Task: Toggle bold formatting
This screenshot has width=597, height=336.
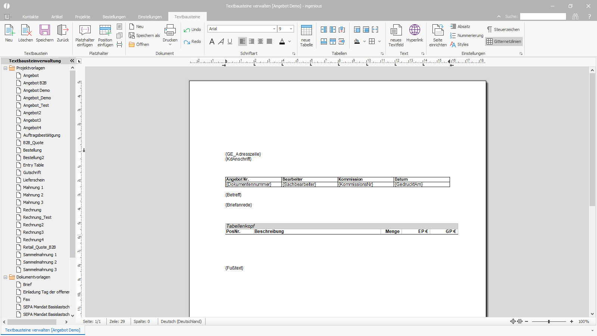Action: tap(212, 41)
